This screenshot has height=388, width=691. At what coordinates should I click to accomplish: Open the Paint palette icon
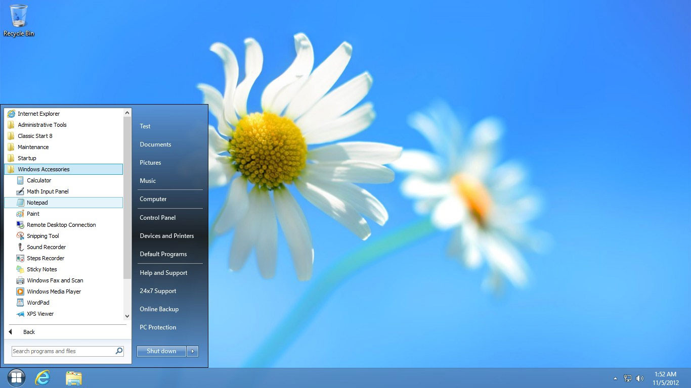click(x=20, y=214)
